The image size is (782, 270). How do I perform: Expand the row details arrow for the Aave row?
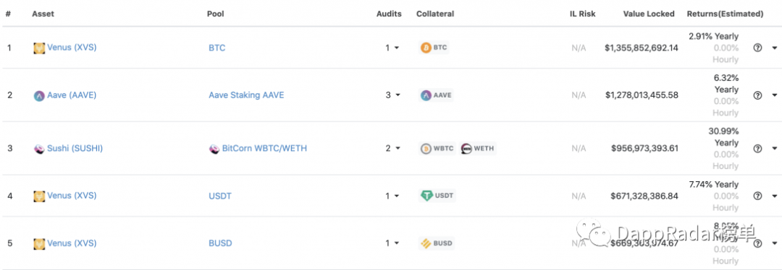tap(775, 95)
